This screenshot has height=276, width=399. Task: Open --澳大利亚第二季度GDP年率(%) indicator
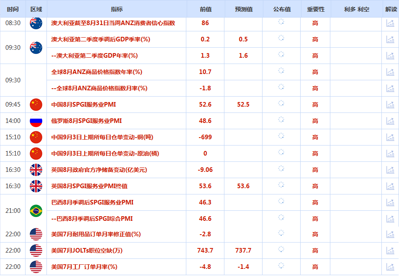point(94,56)
